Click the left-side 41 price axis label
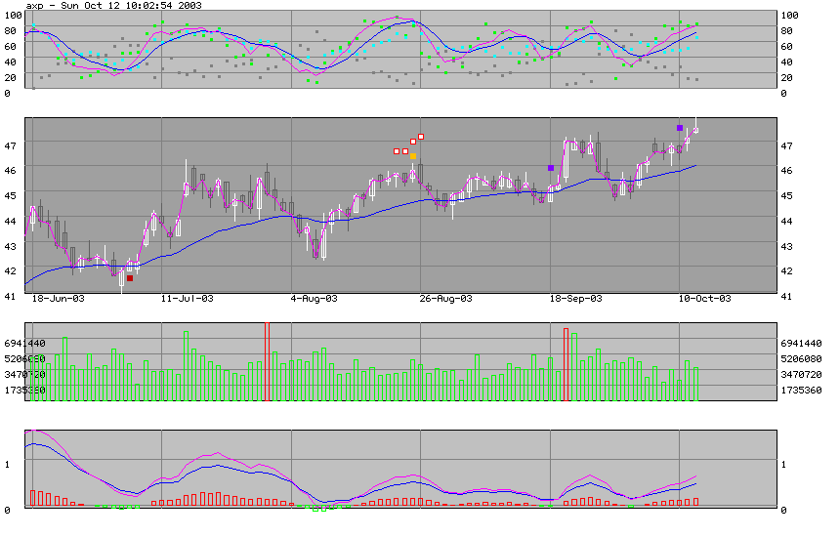 coord(11,296)
